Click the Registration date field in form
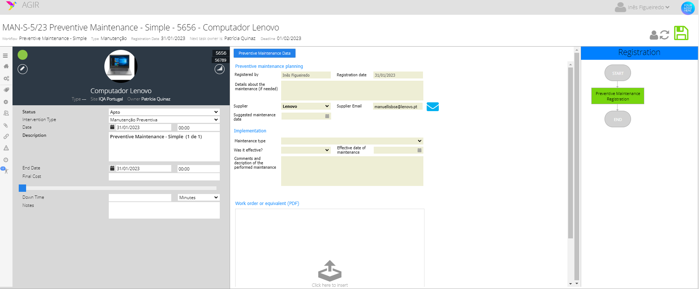This screenshot has height=289, width=699. pos(398,75)
